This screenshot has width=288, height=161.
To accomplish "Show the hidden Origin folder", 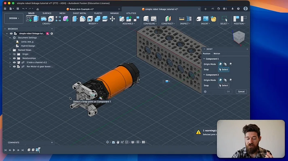I will click(x=14, y=54).
